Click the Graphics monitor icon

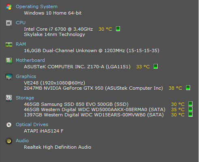9,77
